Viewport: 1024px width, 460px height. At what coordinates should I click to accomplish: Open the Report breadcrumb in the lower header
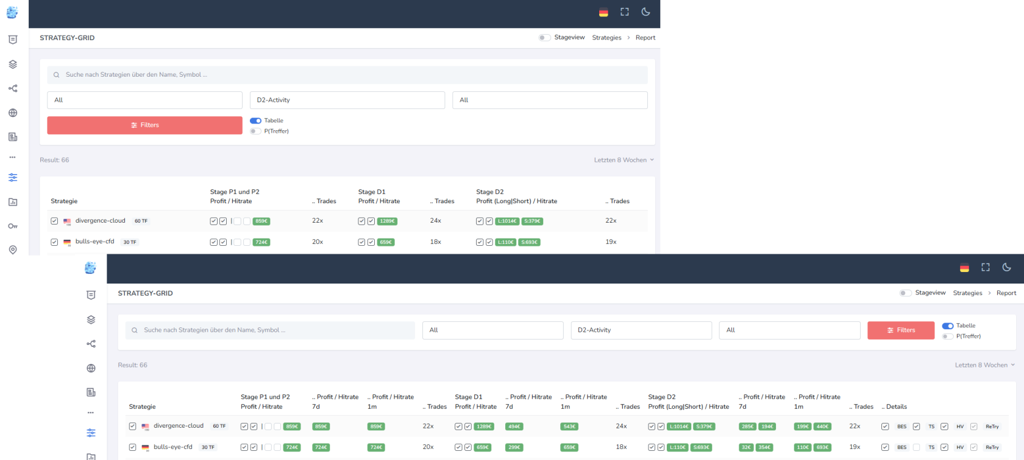click(1006, 293)
